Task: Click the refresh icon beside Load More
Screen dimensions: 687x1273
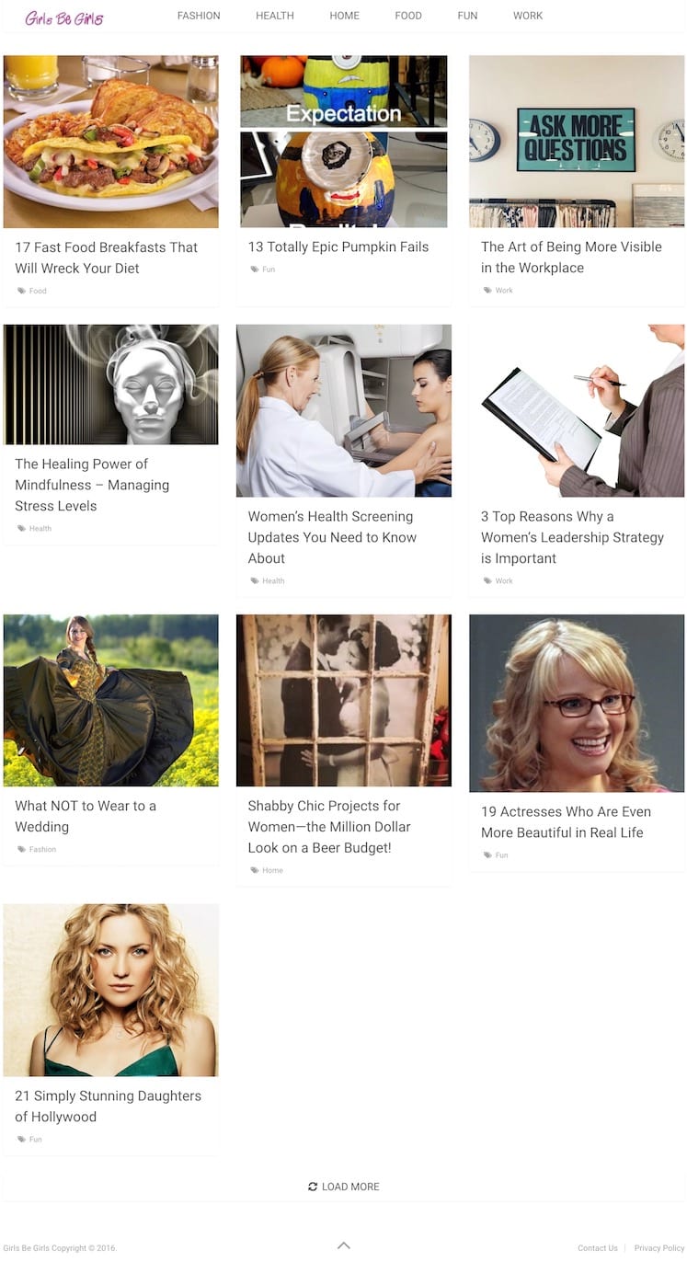Action: (x=313, y=1187)
